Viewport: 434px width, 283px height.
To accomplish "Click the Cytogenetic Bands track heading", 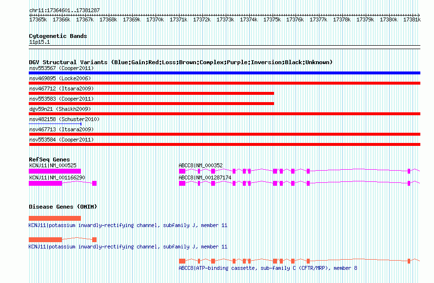I will [58, 36].
